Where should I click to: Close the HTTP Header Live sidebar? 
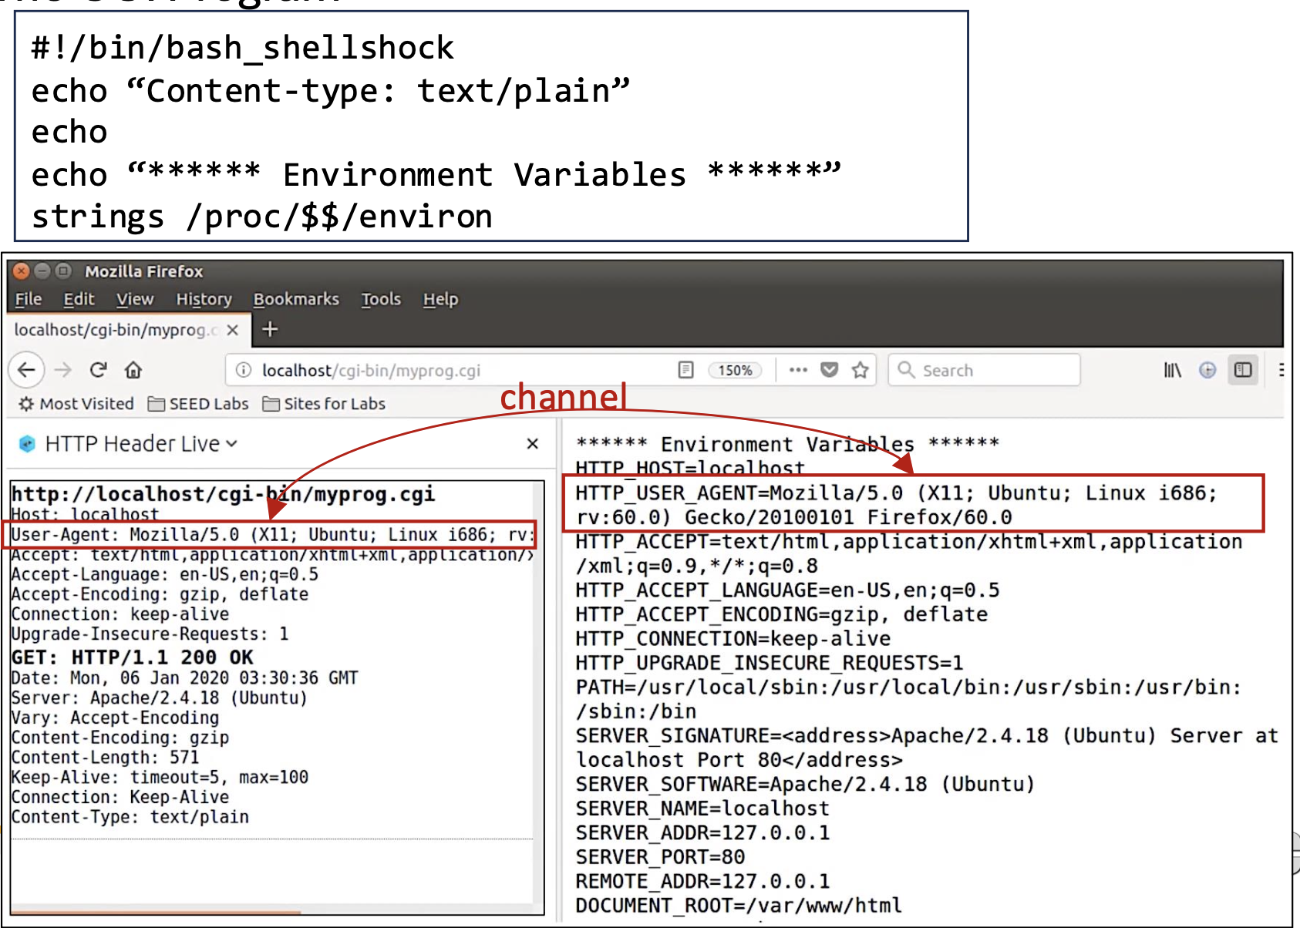pos(532,443)
